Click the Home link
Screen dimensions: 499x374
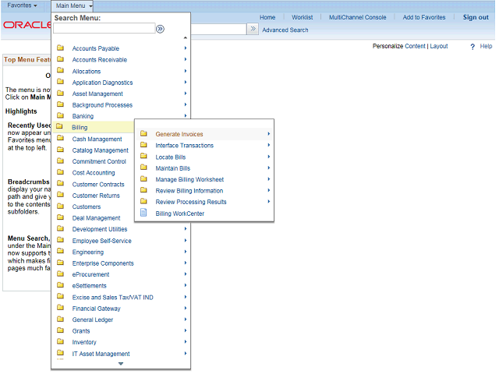[x=267, y=17]
